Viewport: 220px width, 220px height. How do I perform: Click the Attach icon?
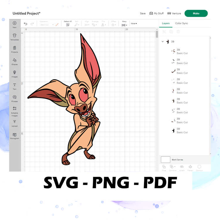click(182, 167)
